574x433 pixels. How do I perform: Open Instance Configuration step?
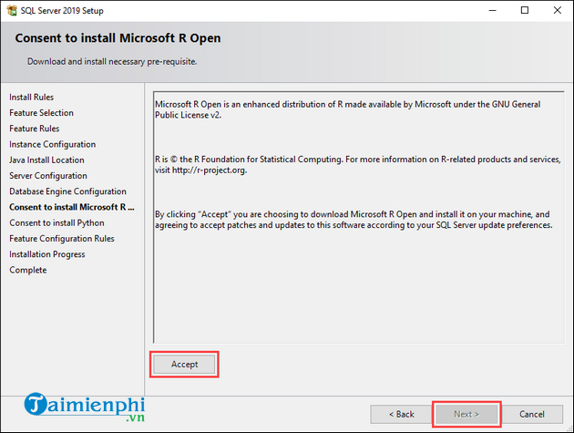point(52,144)
